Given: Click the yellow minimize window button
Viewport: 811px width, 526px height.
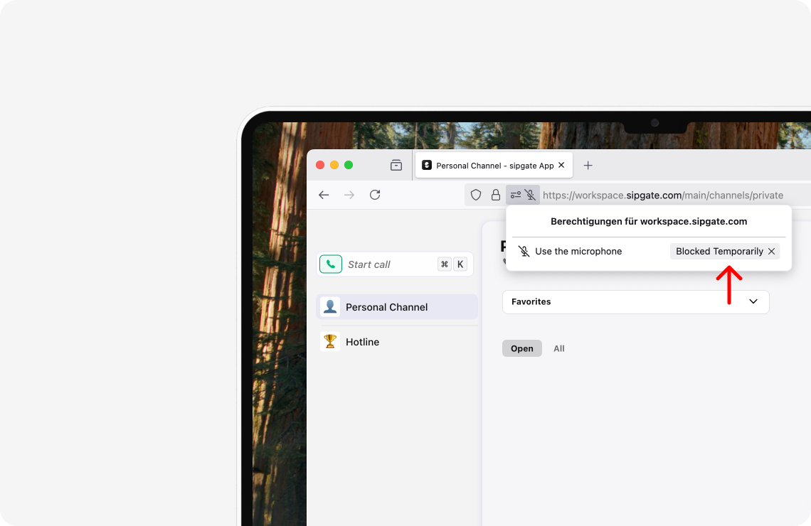Looking at the screenshot, I should pos(334,165).
